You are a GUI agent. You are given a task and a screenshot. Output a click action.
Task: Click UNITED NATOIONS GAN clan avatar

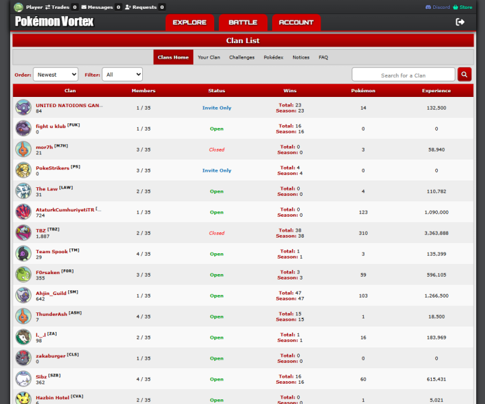[x=24, y=107]
